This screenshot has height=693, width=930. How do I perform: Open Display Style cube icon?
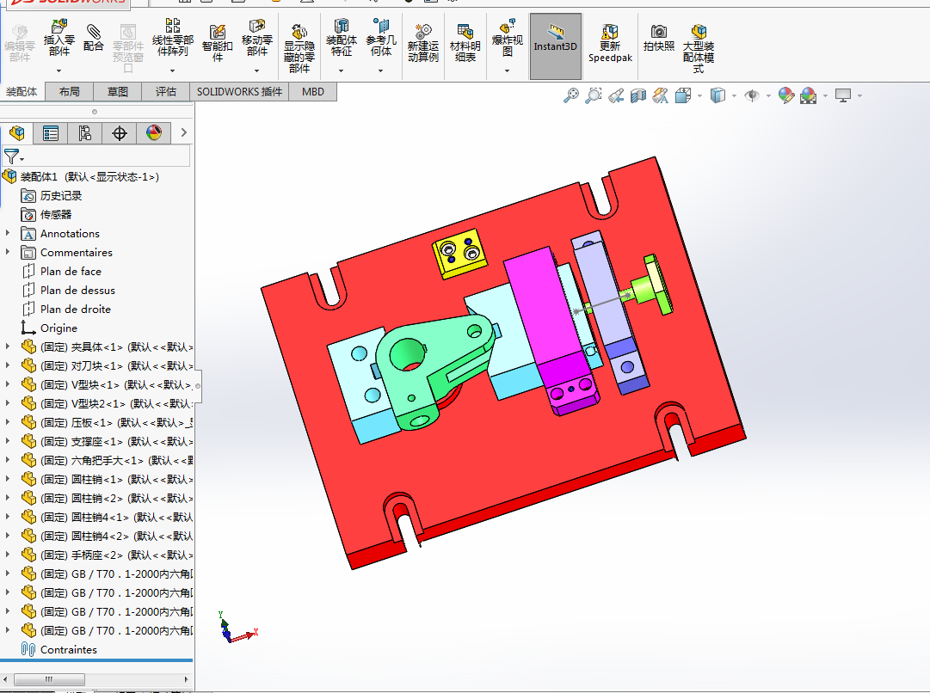tap(718, 95)
